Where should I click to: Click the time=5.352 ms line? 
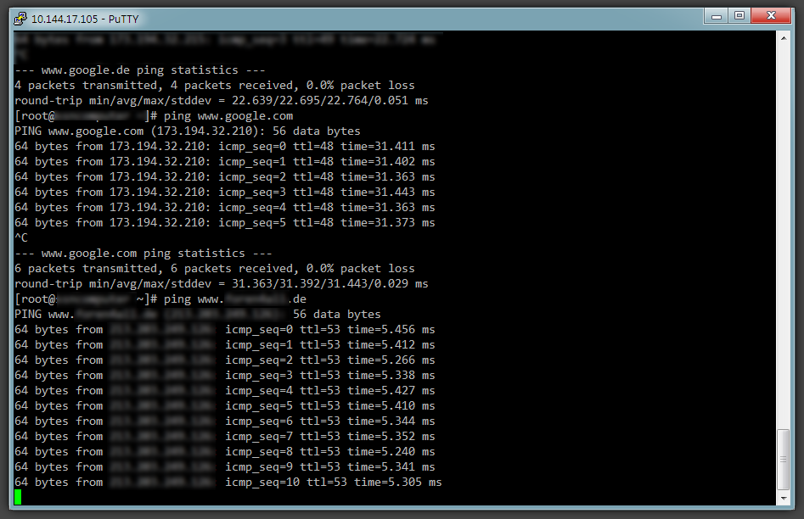coord(225,437)
